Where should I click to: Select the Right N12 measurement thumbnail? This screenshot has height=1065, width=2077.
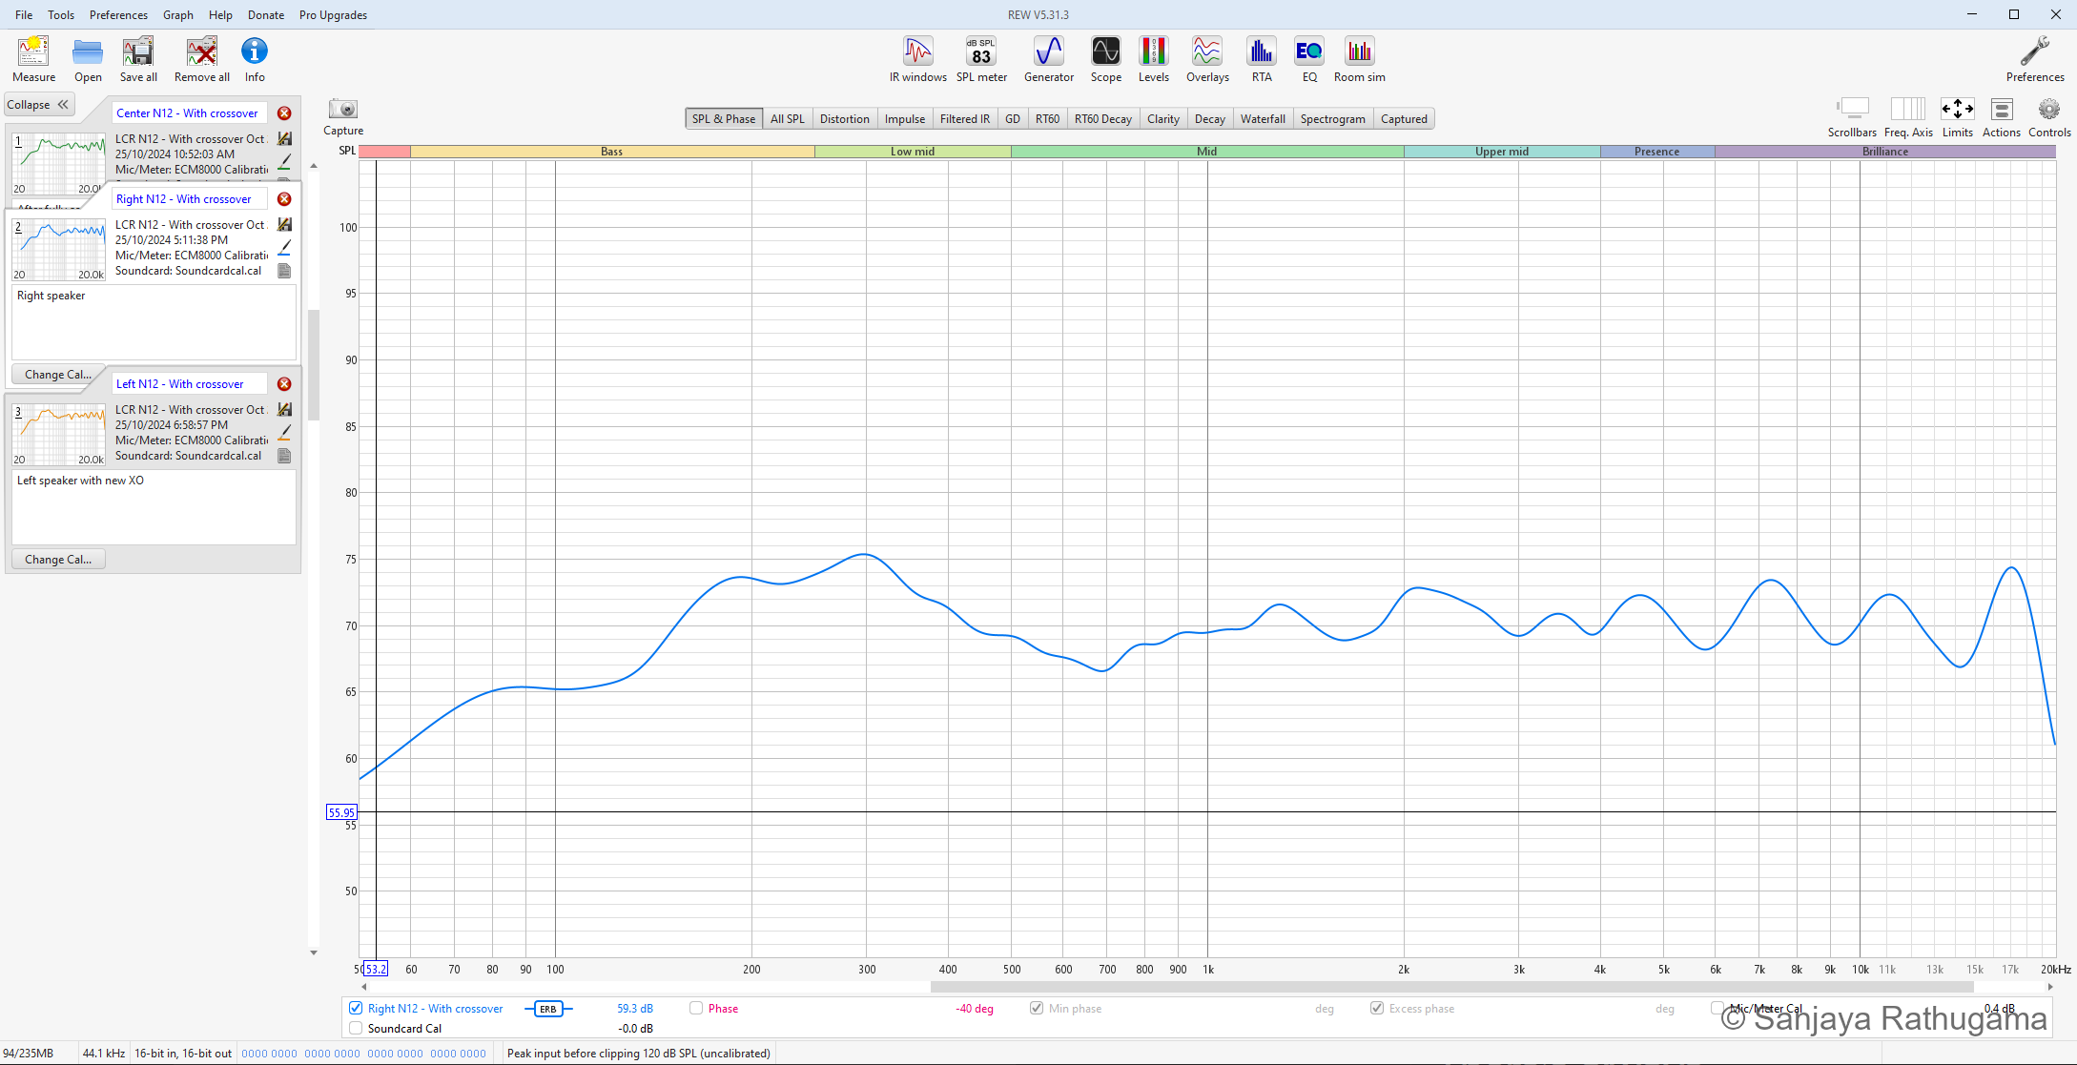59,249
